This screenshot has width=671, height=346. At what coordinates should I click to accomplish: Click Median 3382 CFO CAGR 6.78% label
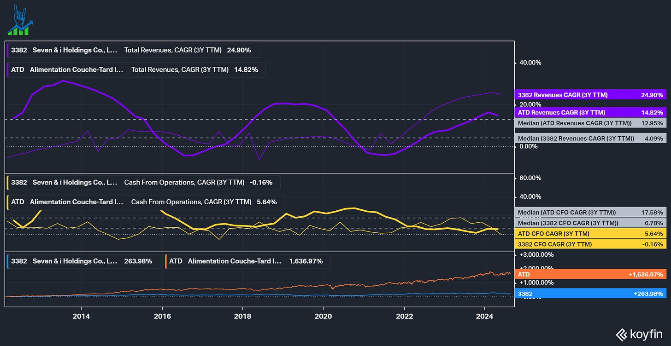tap(590, 223)
